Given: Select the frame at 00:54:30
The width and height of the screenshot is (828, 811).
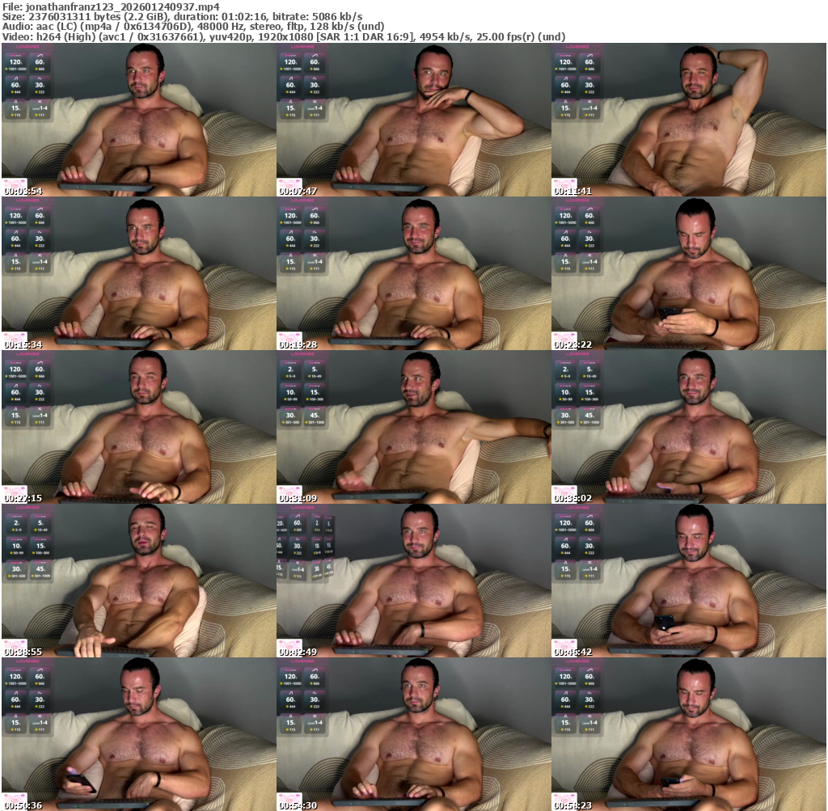Looking at the screenshot, I should pyautogui.click(x=413, y=734).
